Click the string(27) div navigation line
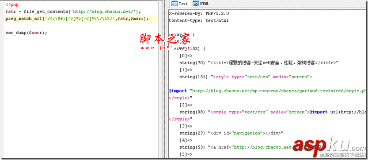Viewport: 368px width, 160px height. (x=231, y=133)
